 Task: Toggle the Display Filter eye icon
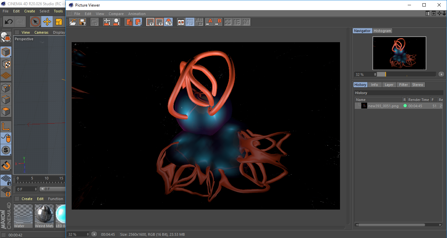pyautogui.click(x=150, y=22)
